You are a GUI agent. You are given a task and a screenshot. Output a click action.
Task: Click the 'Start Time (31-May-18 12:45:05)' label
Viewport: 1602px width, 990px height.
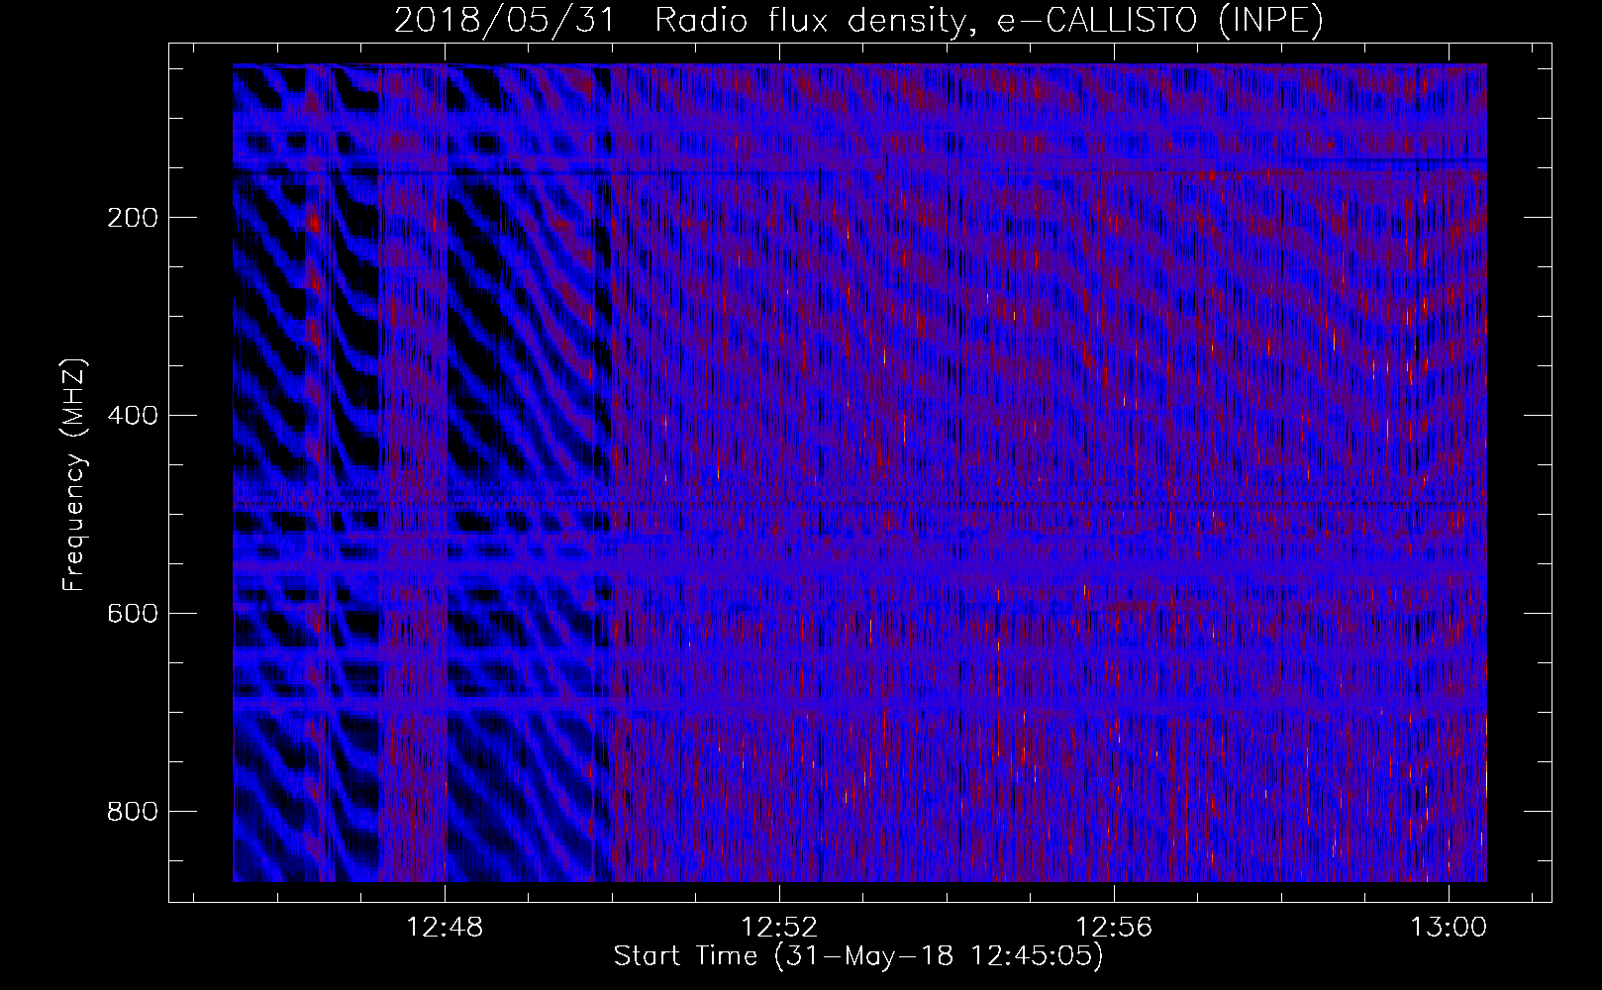tap(858, 956)
